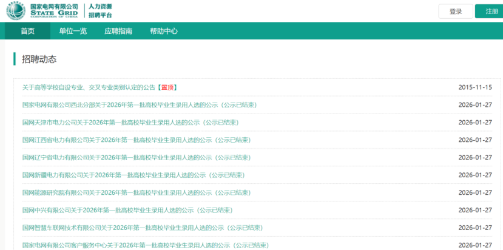Click the 招聘动态 section heading

point(39,59)
